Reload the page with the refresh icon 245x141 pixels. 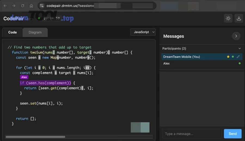coord(23,6)
